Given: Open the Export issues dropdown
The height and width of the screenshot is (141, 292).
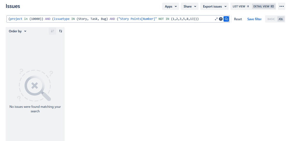Looking at the screenshot, I should coord(215,6).
